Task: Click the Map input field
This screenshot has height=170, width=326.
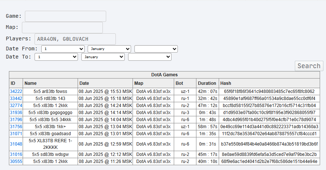Action: 62,27
